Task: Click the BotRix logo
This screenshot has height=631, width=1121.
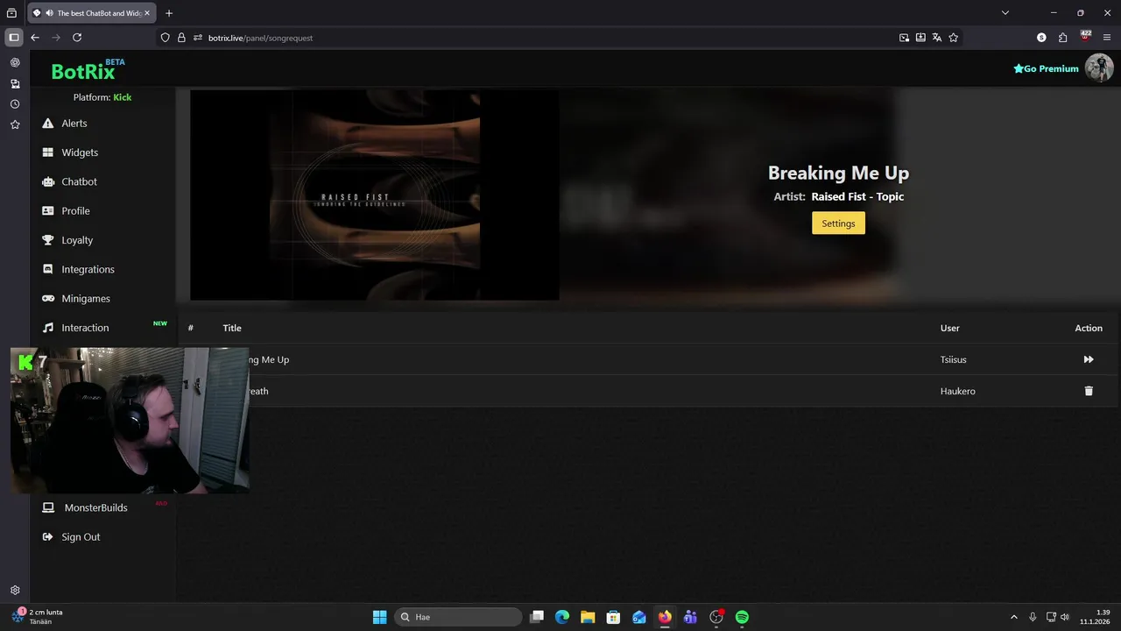Action: point(88,70)
